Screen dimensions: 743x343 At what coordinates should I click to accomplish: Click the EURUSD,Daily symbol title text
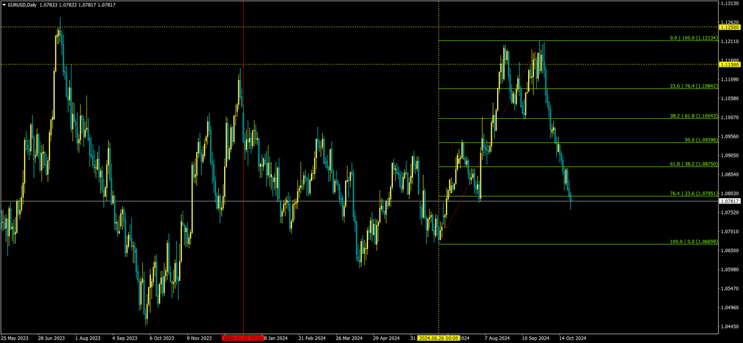tap(22, 5)
